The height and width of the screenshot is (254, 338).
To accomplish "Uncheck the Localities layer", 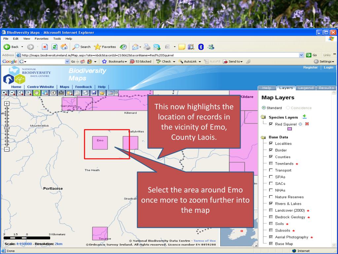I will pos(271,143).
